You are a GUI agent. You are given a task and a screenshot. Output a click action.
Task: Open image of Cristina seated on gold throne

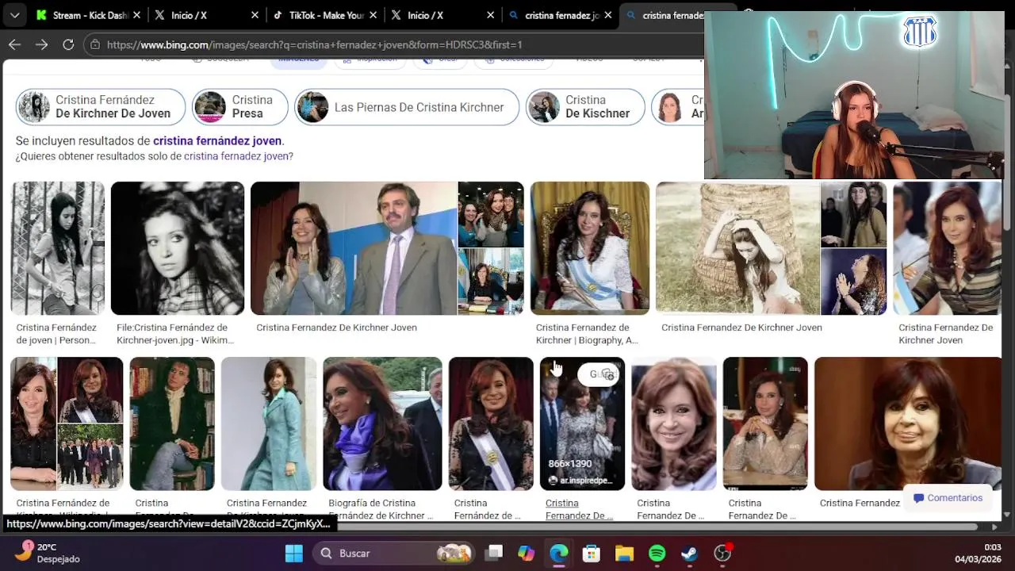[590, 248]
